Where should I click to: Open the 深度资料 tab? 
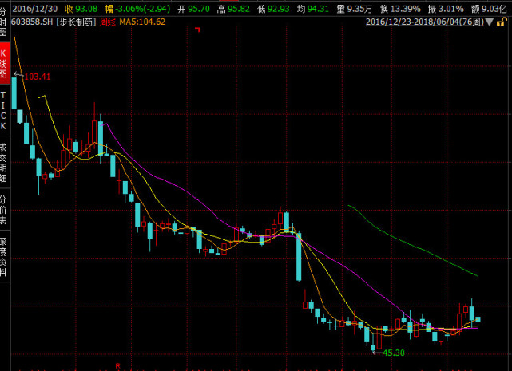[x=3, y=257]
